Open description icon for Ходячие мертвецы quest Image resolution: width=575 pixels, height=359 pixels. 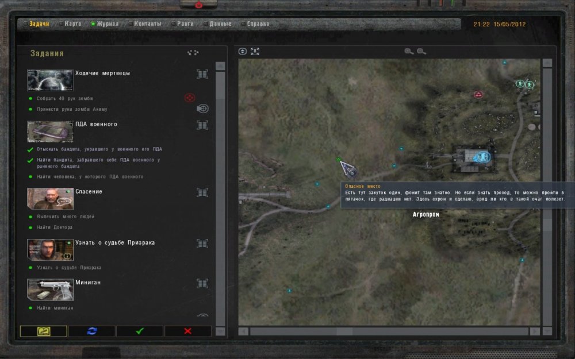click(202, 74)
